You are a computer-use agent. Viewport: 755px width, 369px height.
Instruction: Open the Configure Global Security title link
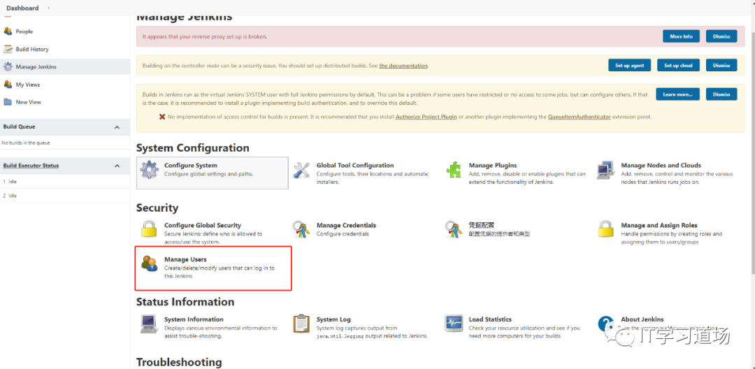coord(203,225)
